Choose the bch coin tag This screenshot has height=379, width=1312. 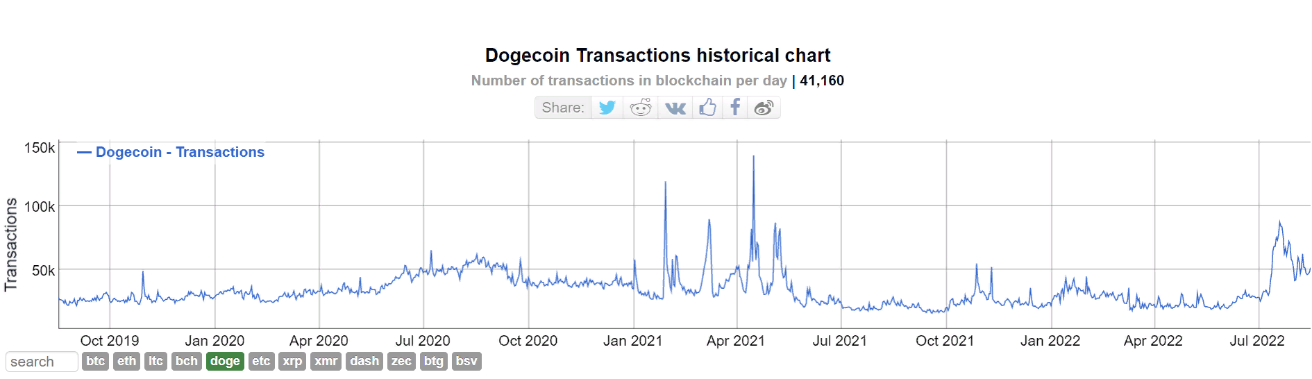click(187, 361)
